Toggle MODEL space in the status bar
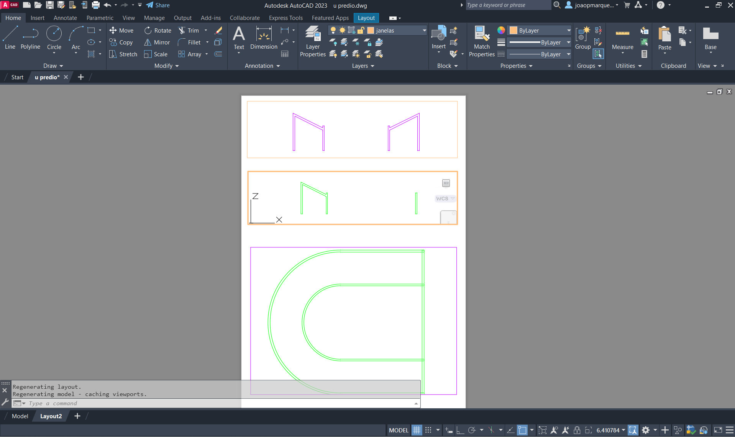The width and height of the screenshot is (735, 437). click(399, 430)
